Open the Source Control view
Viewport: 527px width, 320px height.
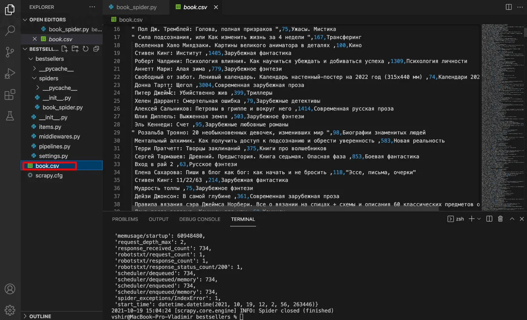(x=10, y=52)
